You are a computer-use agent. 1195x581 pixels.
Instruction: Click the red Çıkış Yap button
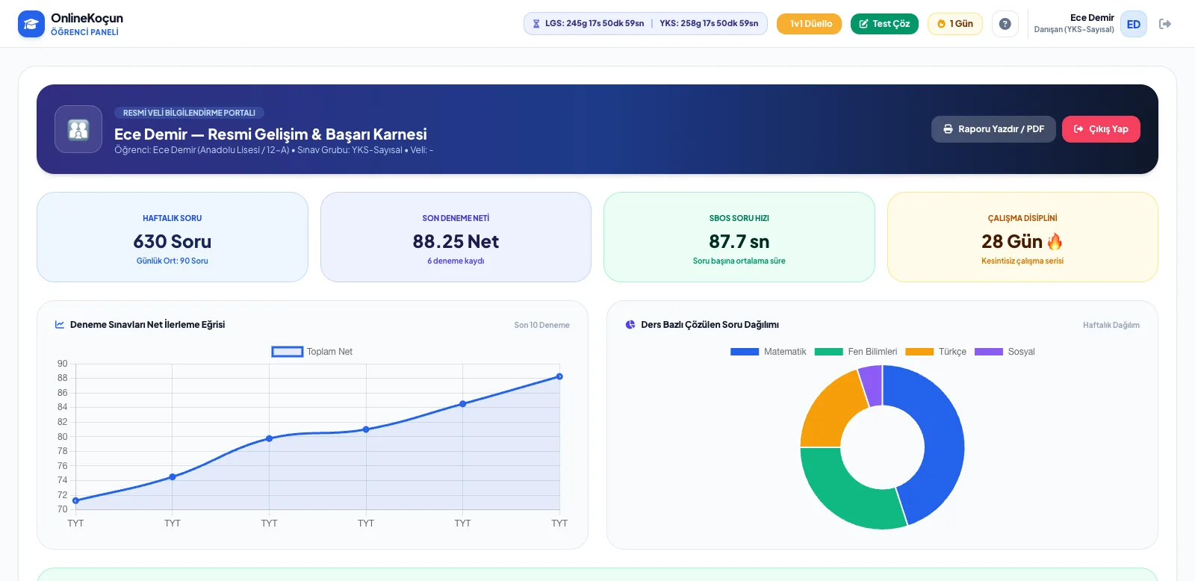pos(1101,129)
